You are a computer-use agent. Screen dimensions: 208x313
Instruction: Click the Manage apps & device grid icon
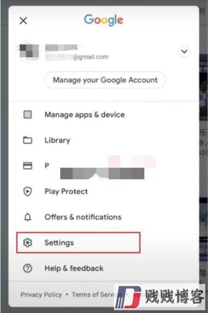pos(28,115)
